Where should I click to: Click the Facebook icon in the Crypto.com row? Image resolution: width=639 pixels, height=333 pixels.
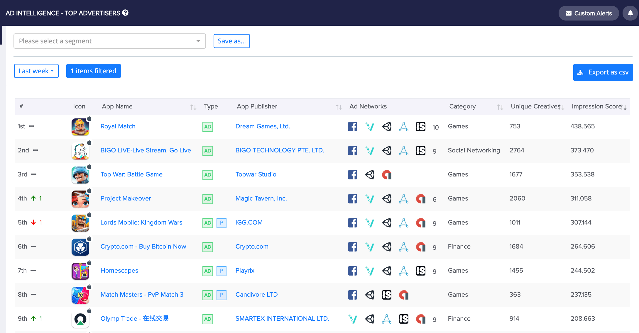pos(353,247)
